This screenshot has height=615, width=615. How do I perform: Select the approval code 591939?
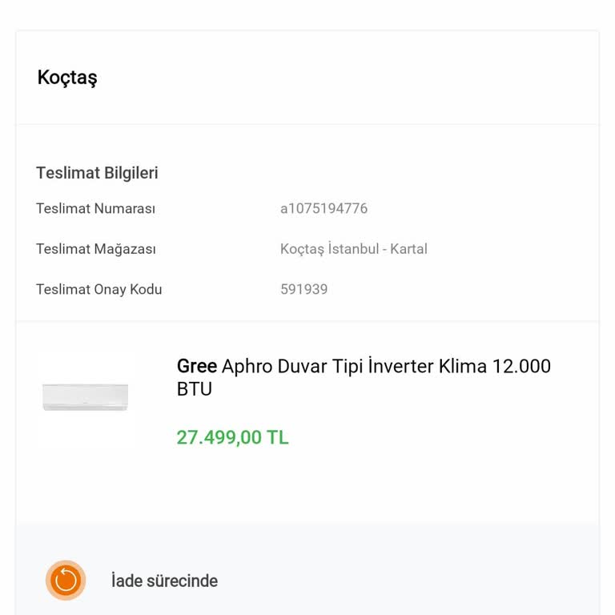pos(303,289)
